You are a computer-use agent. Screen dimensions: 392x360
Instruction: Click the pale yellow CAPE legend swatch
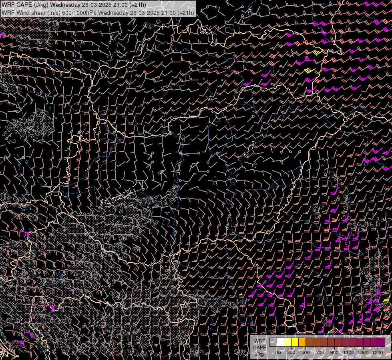coord(288,342)
